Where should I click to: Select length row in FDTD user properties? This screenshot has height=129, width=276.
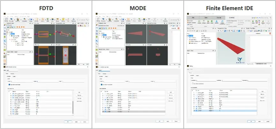point(40,110)
